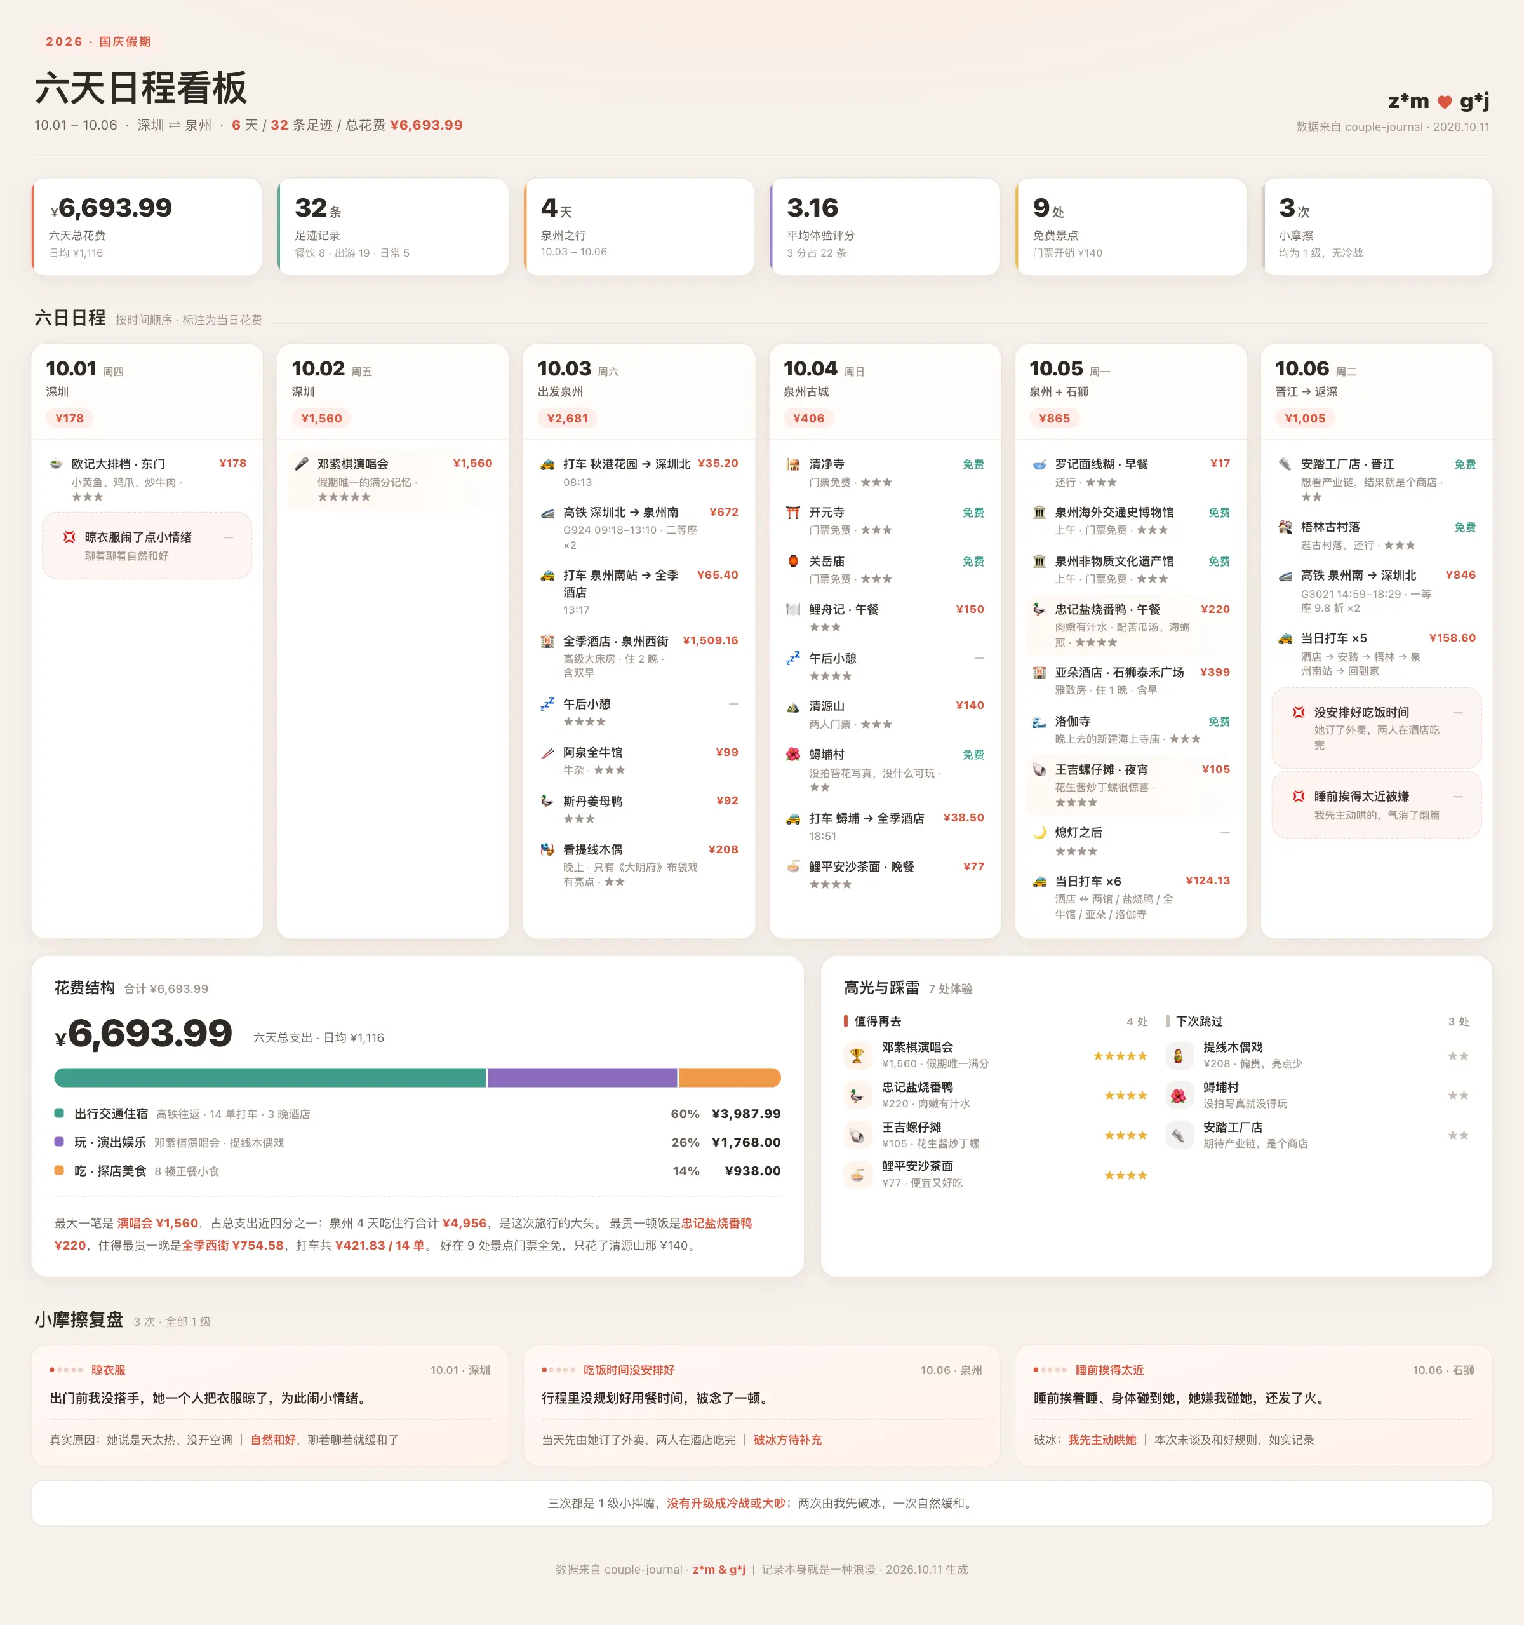Click the purple 玩·演出娱乐 bar segment
1524x1625 pixels.
583,1077
